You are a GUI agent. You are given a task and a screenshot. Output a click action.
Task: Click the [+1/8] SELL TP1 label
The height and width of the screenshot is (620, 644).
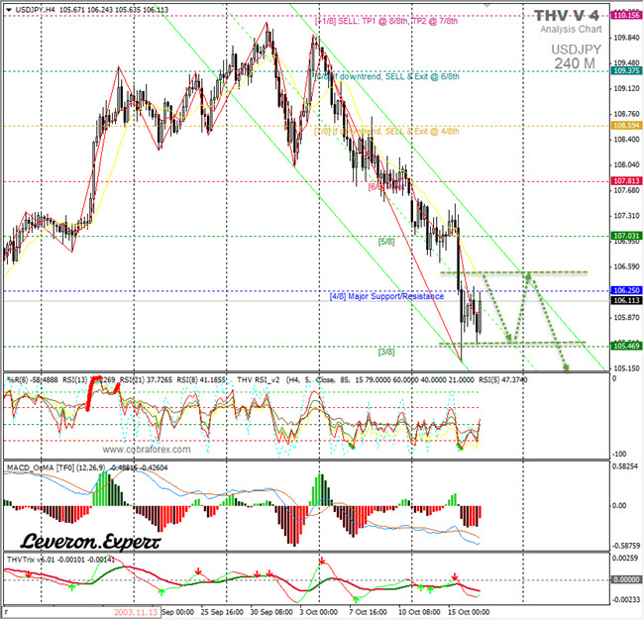point(386,21)
